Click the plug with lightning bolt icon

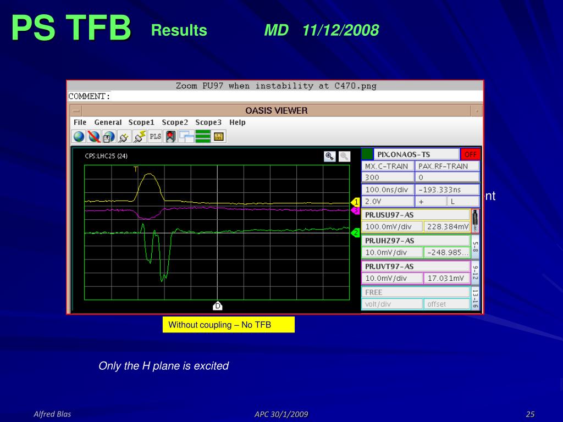click(139, 137)
